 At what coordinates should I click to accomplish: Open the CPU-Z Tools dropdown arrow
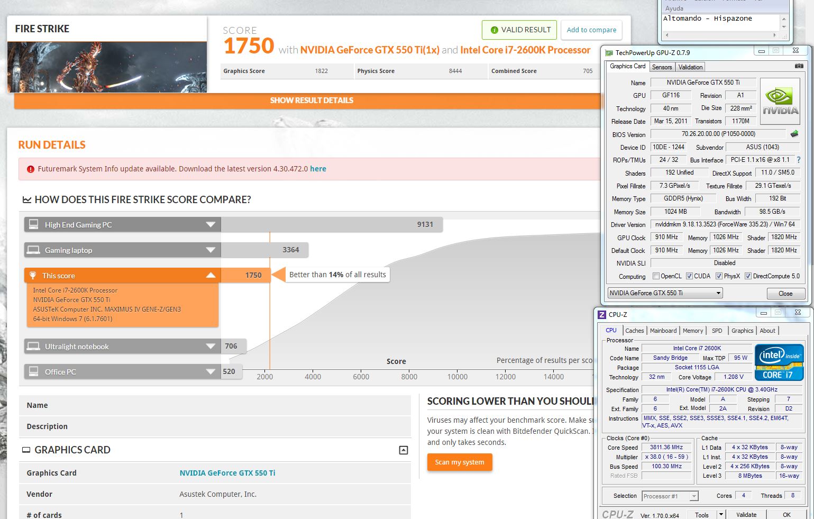click(x=720, y=514)
